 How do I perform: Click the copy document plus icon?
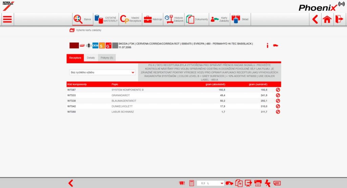tap(239, 183)
